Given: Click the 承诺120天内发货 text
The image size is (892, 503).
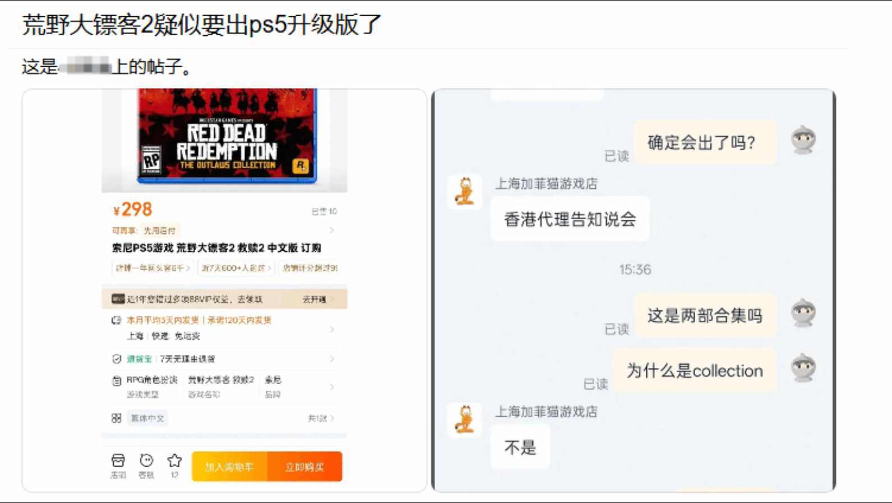Looking at the screenshot, I should click(239, 320).
